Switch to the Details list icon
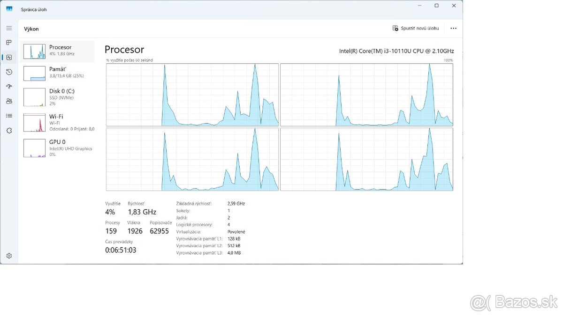 [x=9, y=116]
